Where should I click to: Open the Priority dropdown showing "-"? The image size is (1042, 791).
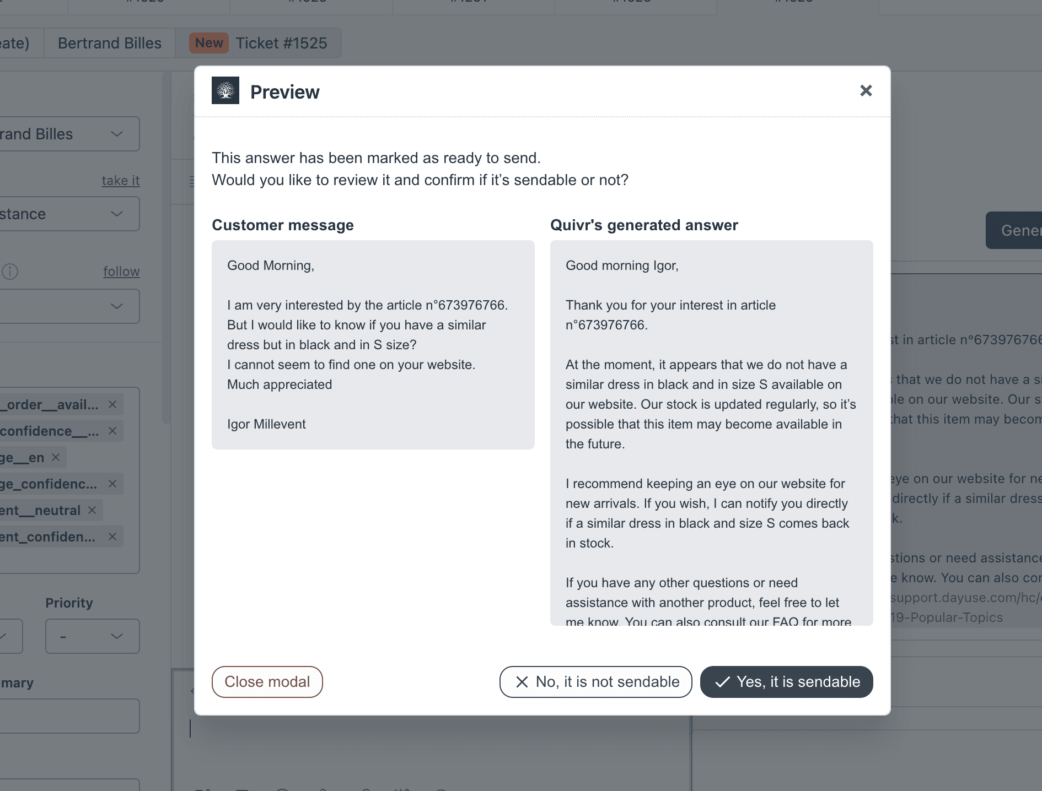pyautogui.click(x=92, y=636)
